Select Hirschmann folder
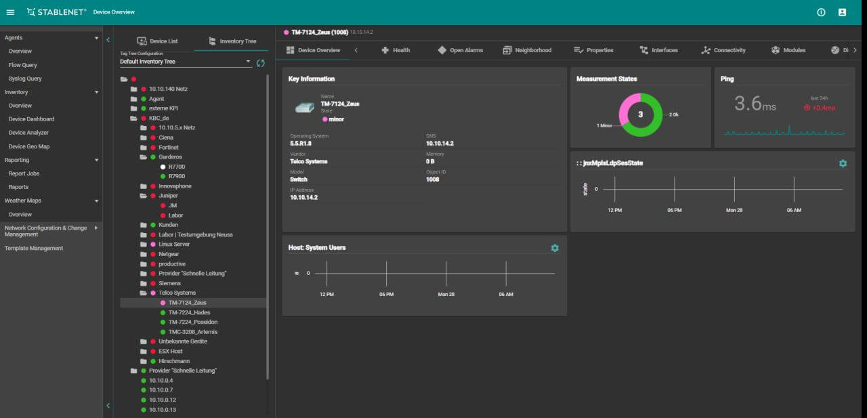 (173, 361)
